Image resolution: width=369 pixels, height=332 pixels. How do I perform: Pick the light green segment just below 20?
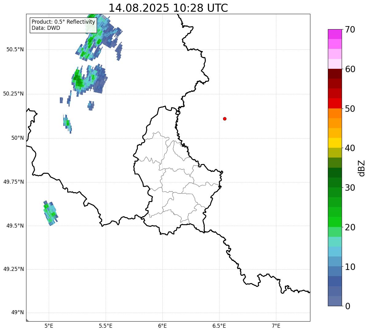tap(335, 232)
